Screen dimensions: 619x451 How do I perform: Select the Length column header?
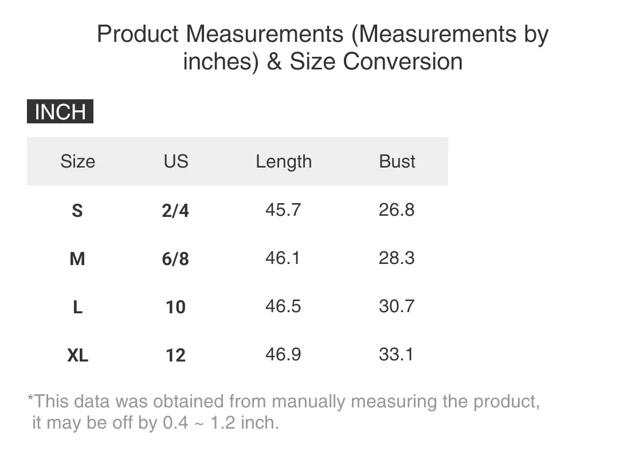pos(284,162)
